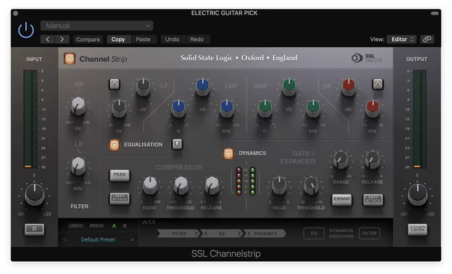452x274 pixels.
Task: Click previous arrow beside Default Preset
Action: [x=64, y=240]
